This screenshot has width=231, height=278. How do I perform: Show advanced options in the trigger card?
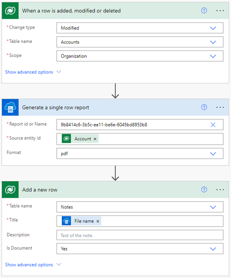[29, 72]
